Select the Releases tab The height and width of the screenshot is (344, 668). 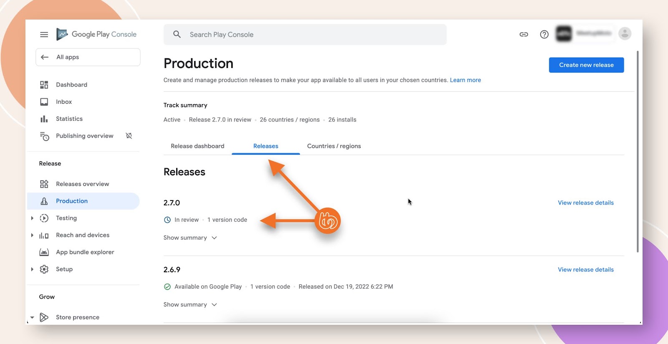[266, 146]
